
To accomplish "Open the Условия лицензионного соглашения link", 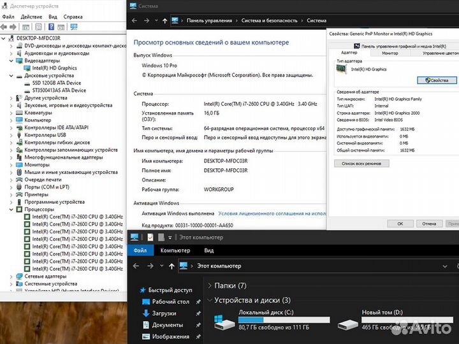I will pyautogui.click(x=272, y=213).
